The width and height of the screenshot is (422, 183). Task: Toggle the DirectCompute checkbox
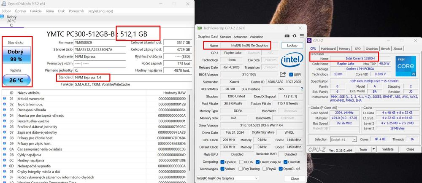[x=257, y=162]
